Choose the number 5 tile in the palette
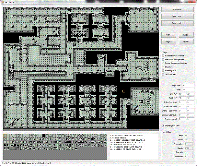The width and height of the screenshot is (197, 166). pyautogui.click(x=31, y=139)
